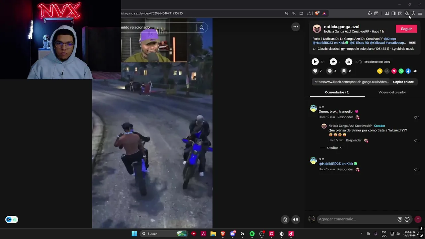The width and height of the screenshot is (425, 239).
Task: Reply to 'Duroo, broki, tranquilo' comment
Action: point(345,117)
